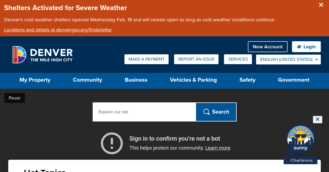Click the exclamation warning icon
The height and width of the screenshot is (172, 329).
tap(112, 143)
